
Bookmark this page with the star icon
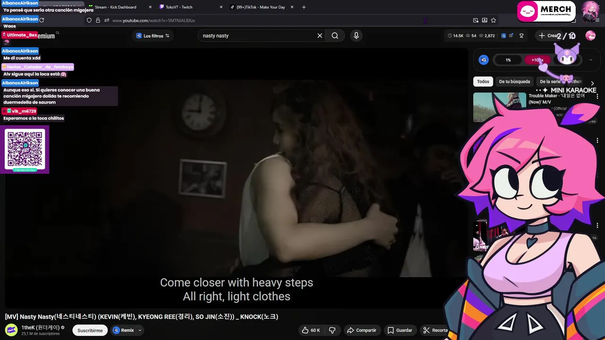coord(493,20)
